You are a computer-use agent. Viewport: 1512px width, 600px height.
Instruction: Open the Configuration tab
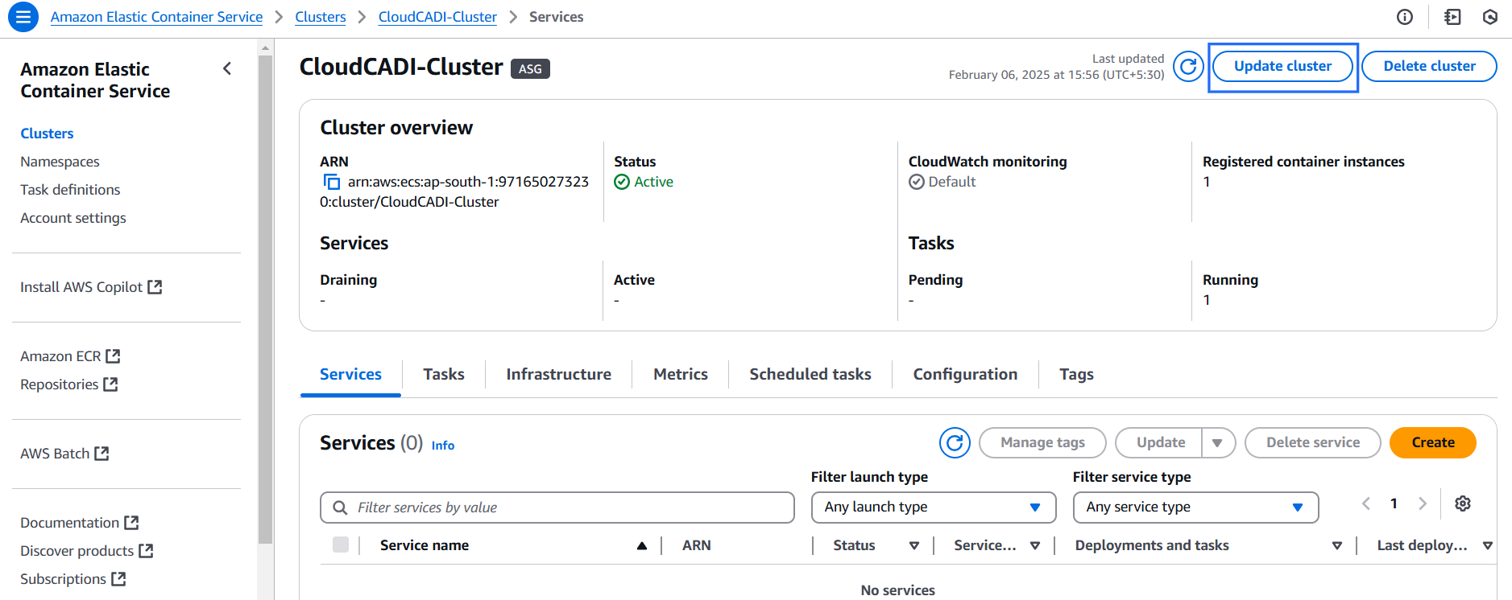[x=964, y=374]
